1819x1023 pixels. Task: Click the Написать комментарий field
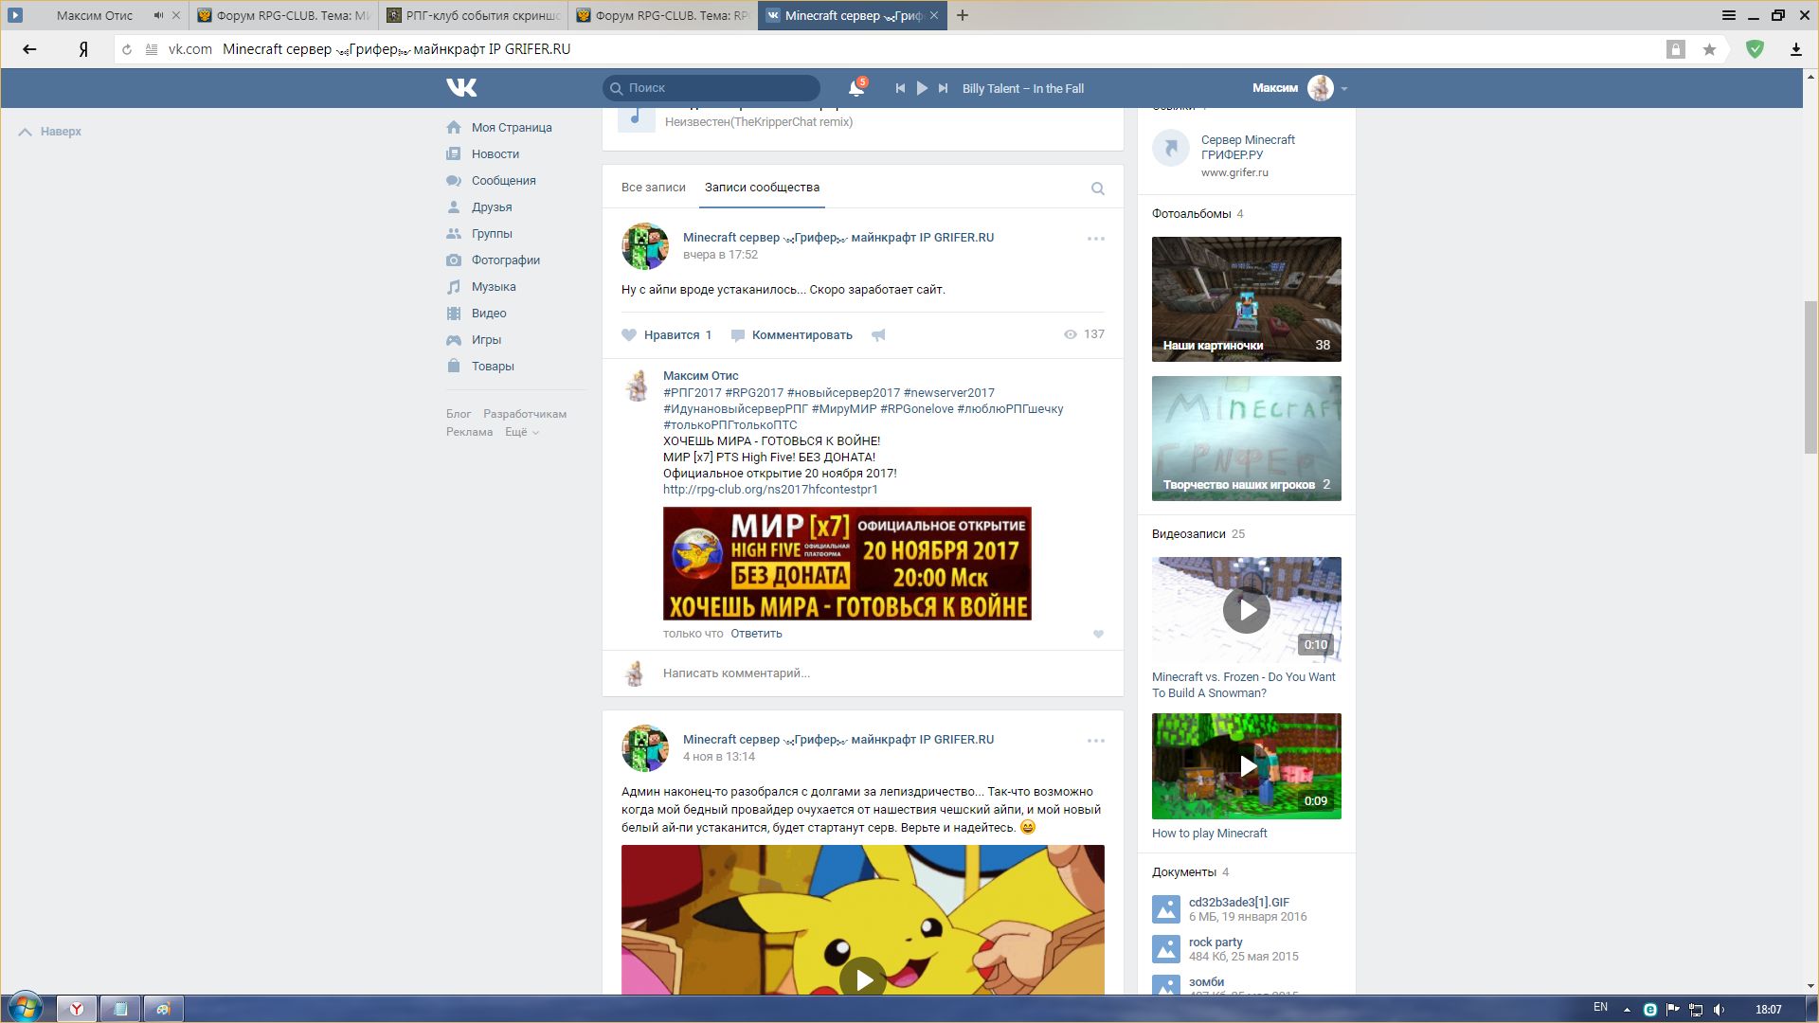(881, 673)
